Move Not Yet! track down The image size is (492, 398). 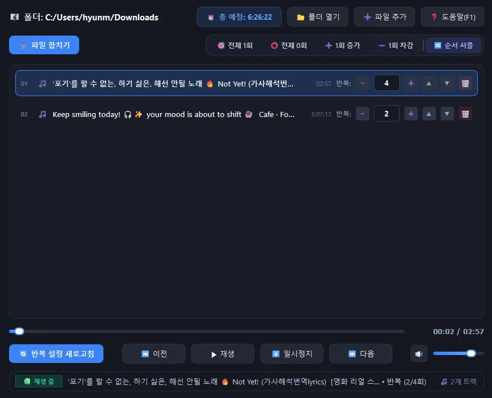[447, 84]
